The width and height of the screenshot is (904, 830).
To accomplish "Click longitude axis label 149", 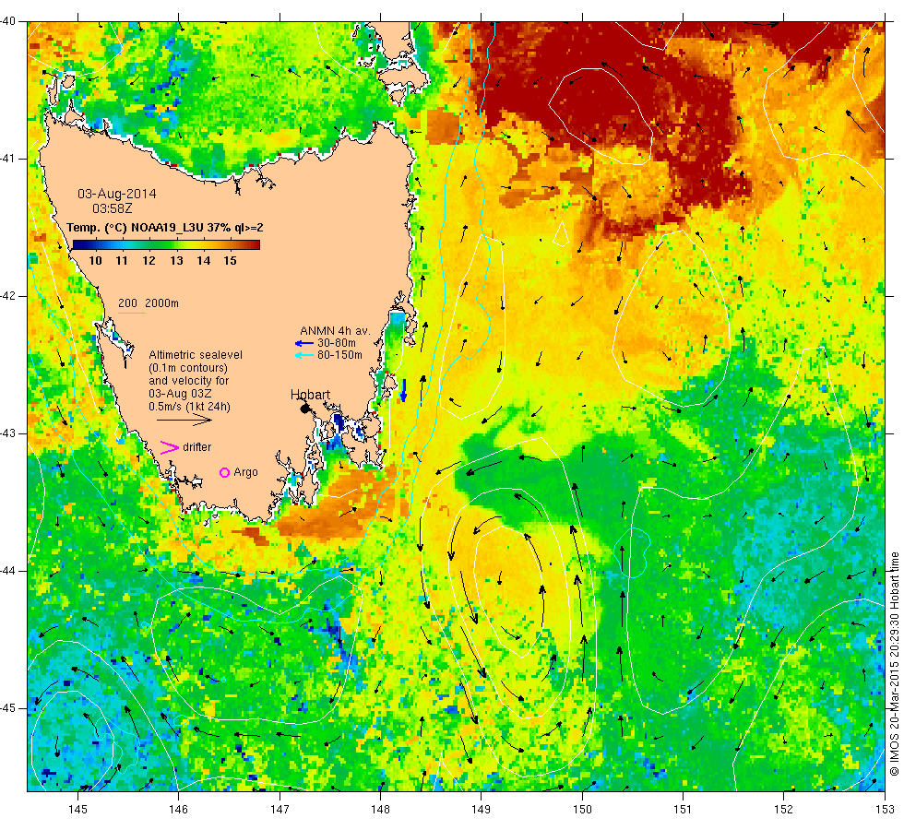I will click(x=482, y=810).
